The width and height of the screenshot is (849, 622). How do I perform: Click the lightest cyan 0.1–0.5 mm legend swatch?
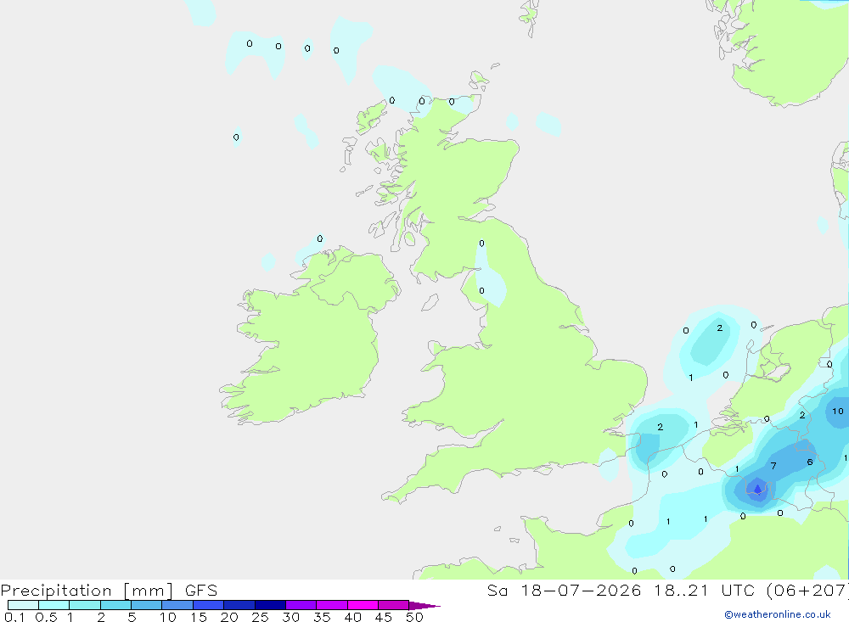(23, 605)
